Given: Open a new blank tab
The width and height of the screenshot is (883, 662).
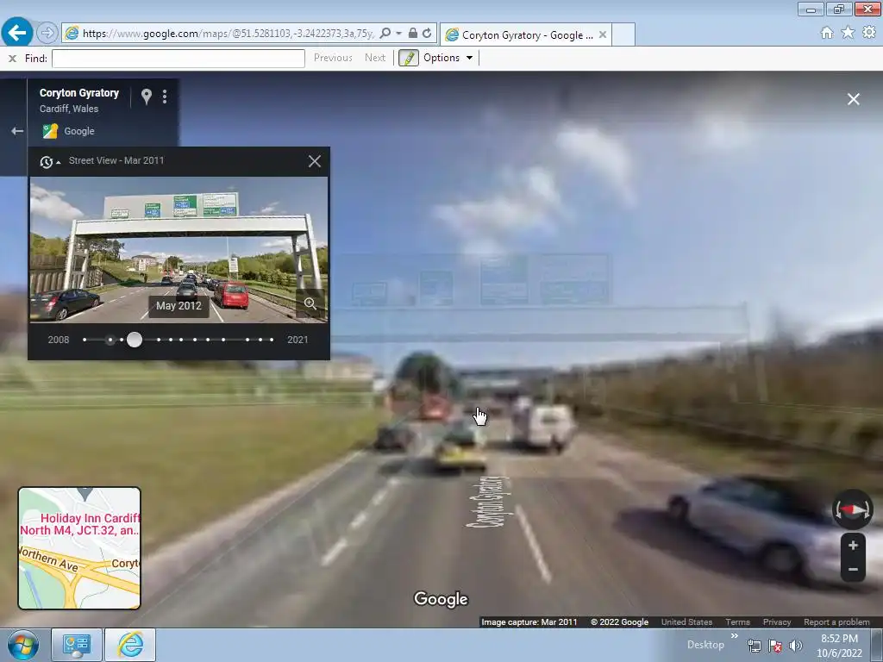Looking at the screenshot, I should (623, 34).
